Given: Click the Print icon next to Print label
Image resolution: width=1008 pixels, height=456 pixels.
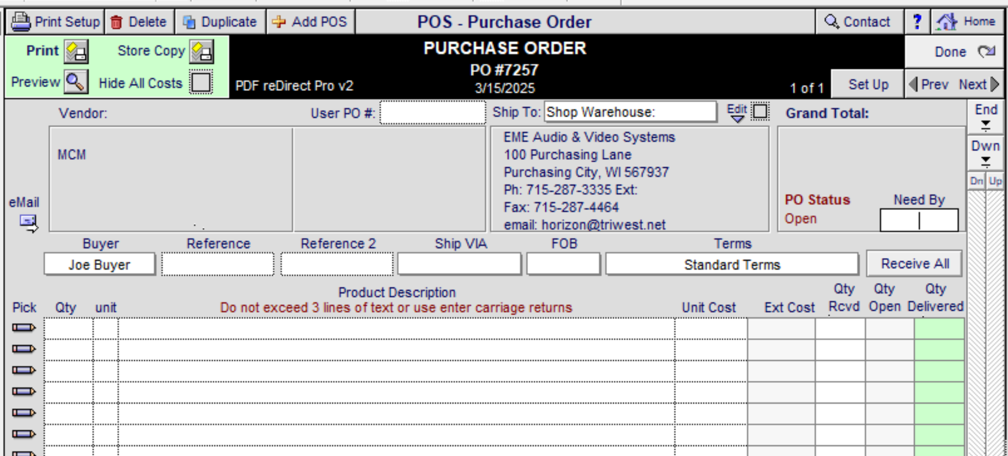Looking at the screenshot, I should (76, 52).
